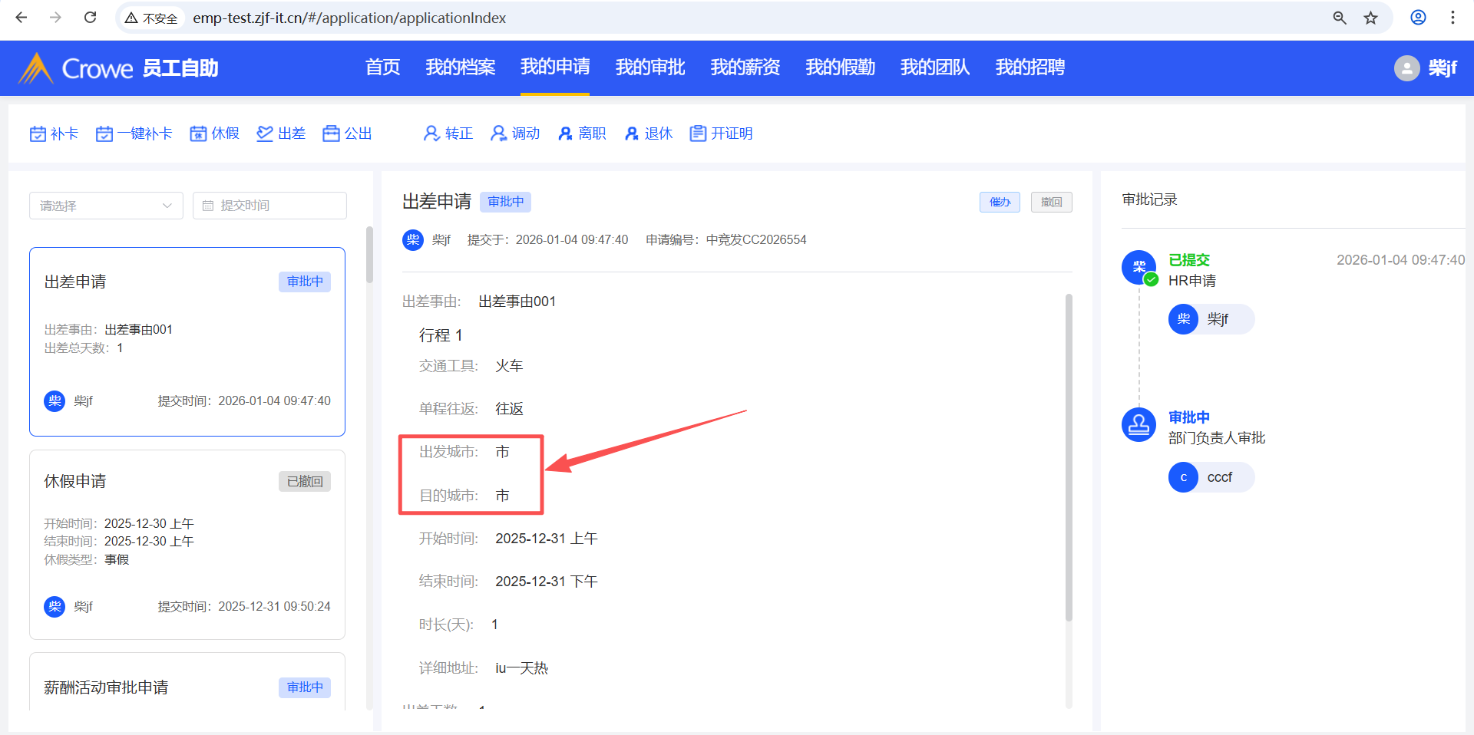This screenshot has width=1474, height=735.
Task: Click the 一键补卡 icon
Action: point(104,133)
